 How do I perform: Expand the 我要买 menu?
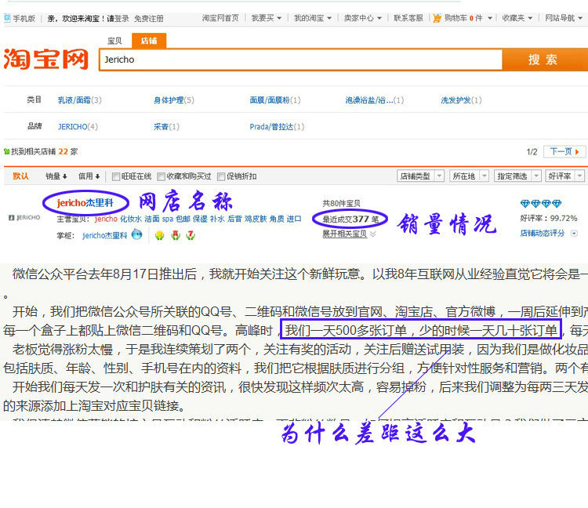(x=267, y=18)
